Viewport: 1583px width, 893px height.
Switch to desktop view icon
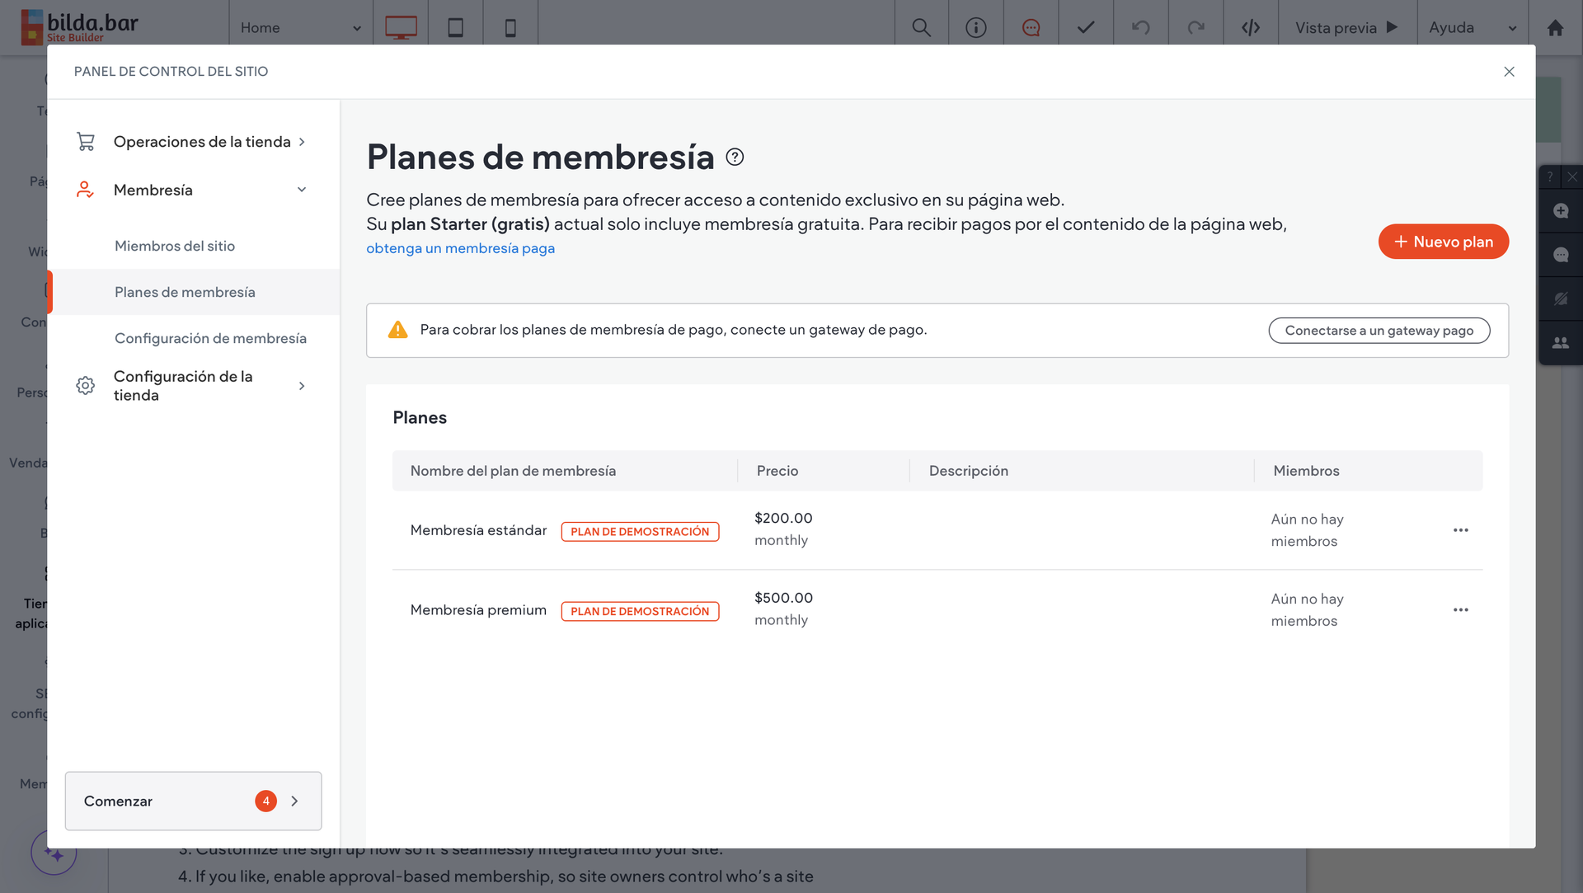pos(401,27)
